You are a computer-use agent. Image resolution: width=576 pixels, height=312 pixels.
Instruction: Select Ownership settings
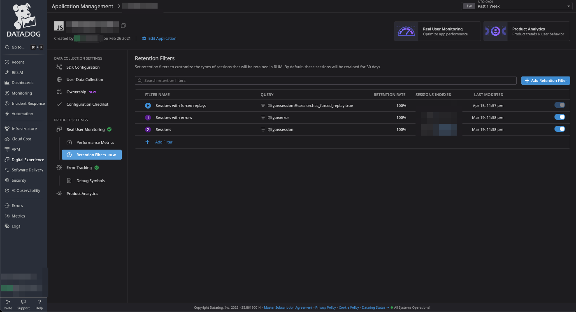[76, 92]
